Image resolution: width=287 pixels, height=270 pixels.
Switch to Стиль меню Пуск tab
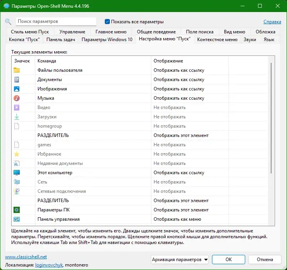pos(30,32)
